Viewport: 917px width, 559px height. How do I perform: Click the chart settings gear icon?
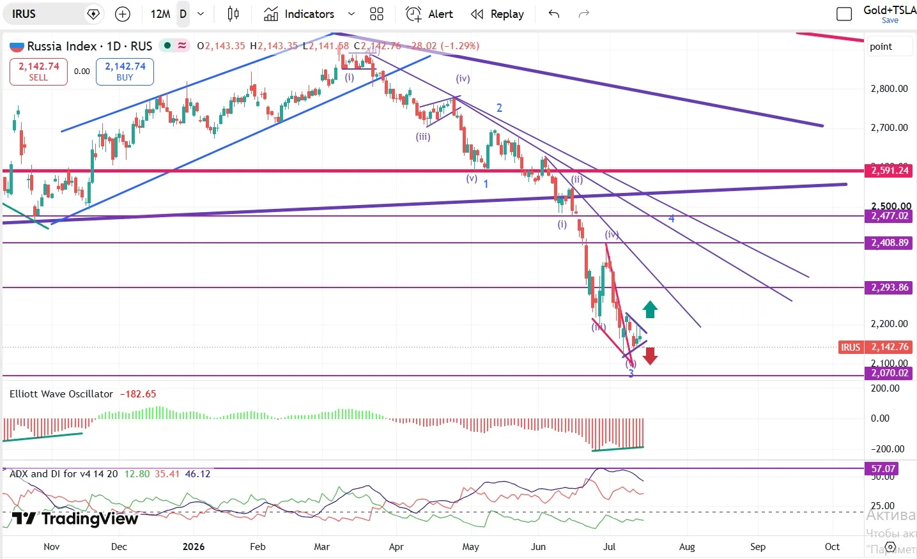(891, 548)
